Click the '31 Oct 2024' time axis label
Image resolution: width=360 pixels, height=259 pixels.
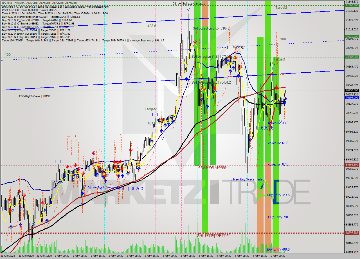8,256
